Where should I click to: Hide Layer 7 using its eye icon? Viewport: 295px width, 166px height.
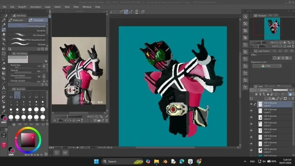[251, 143]
